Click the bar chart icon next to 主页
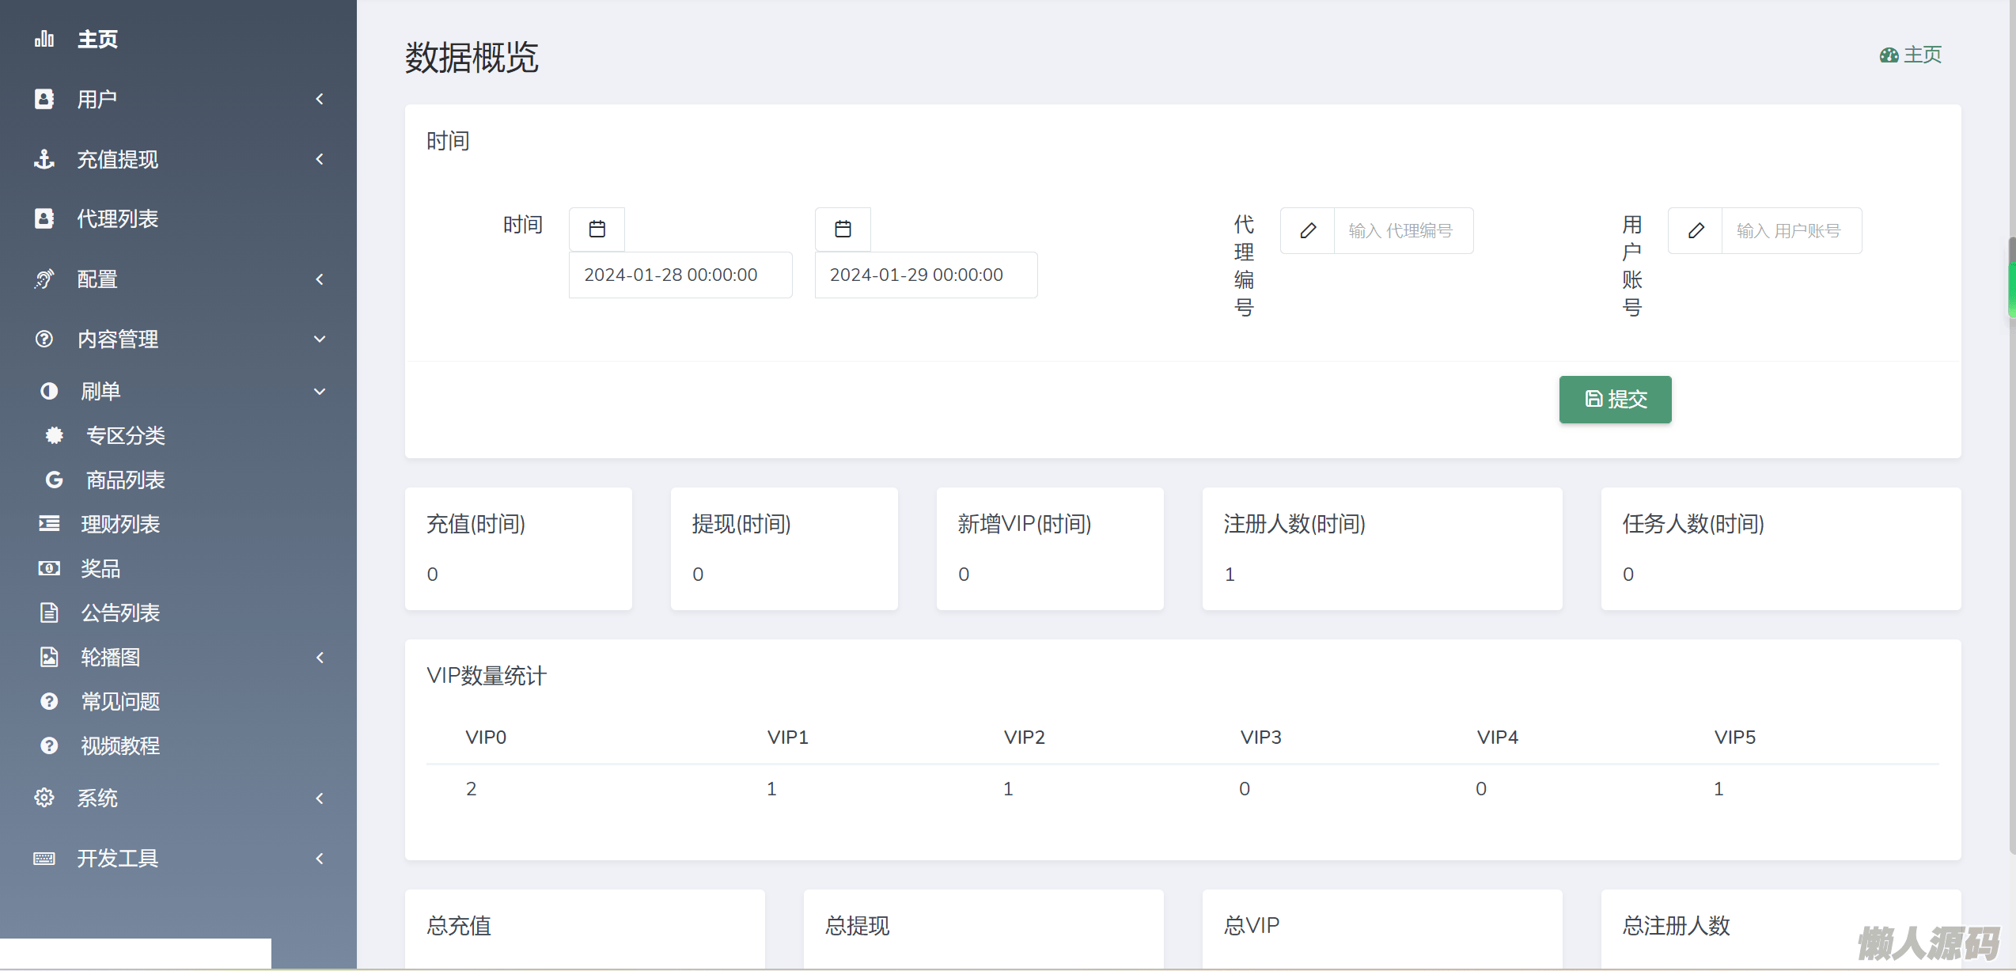This screenshot has width=2016, height=971. tap(44, 39)
